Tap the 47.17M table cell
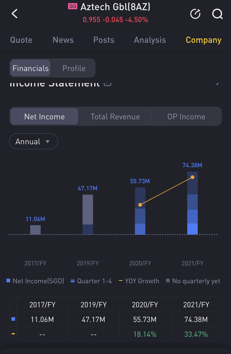The height and width of the screenshot is (354, 231). (93, 320)
